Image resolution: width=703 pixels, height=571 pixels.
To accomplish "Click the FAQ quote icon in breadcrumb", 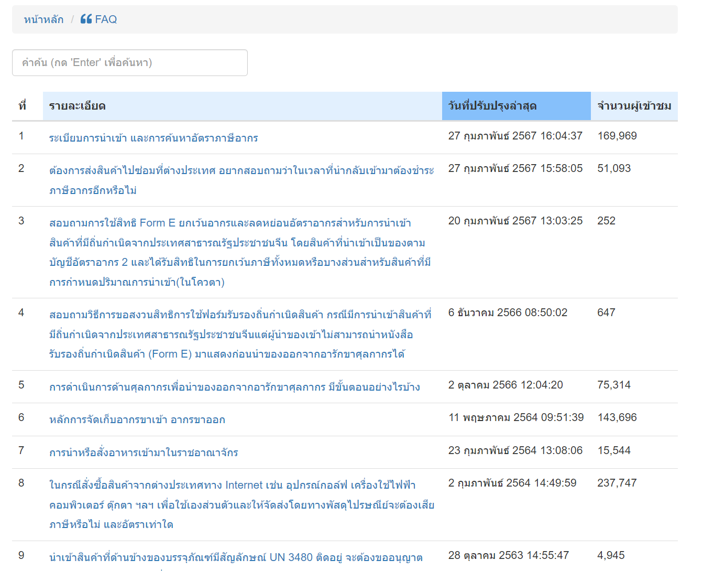I will pyautogui.click(x=86, y=19).
